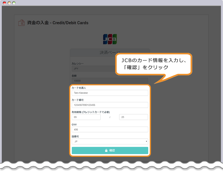Screen dimensions: 223x171
Task: Minimize the window using the yellow button
Action: click(x=9, y=3)
